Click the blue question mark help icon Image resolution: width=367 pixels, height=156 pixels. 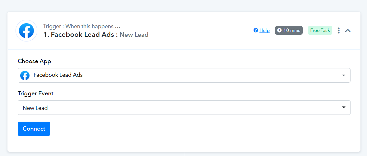click(x=255, y=30)
